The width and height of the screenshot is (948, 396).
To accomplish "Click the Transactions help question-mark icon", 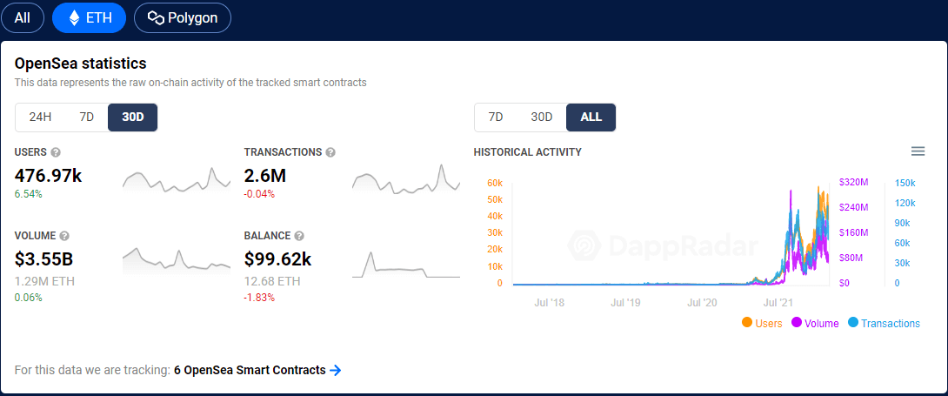I will (x=330, y=152).
